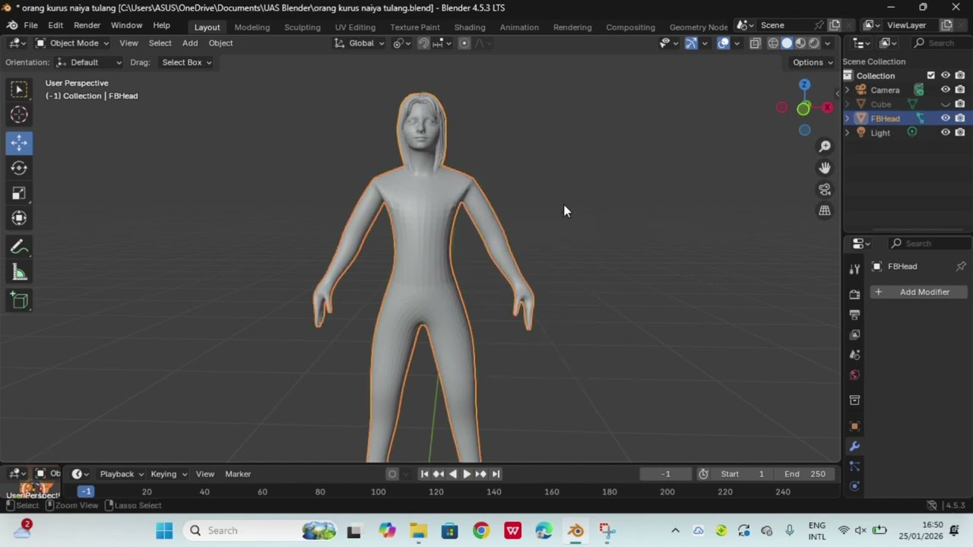
Task: Disable Light in renders camera icon
Action: pos(960,132)
